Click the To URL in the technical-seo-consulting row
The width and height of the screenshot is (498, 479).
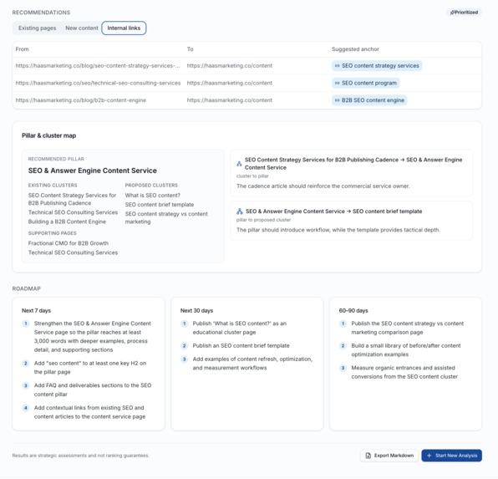(x=229, y=83)
